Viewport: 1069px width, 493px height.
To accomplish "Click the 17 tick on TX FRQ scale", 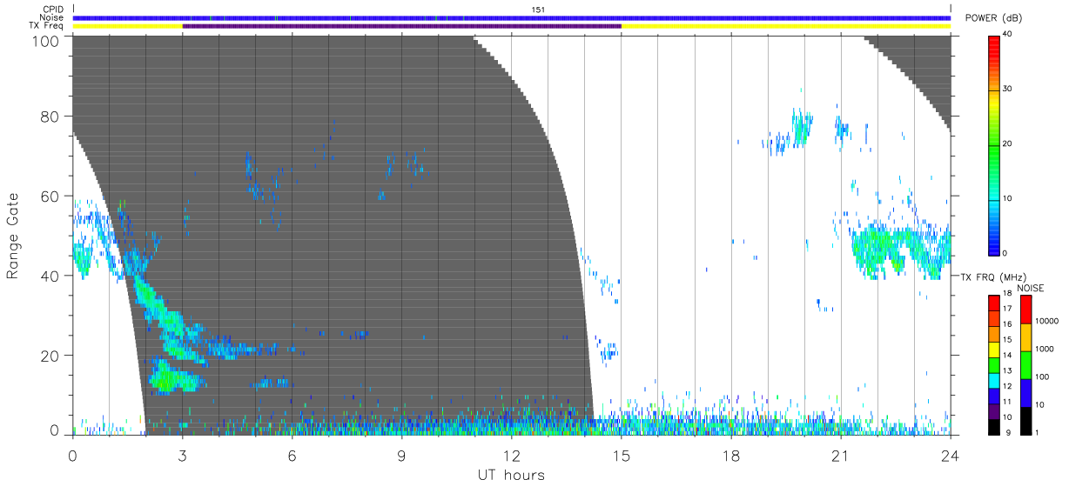I will tap(1006, 309).
